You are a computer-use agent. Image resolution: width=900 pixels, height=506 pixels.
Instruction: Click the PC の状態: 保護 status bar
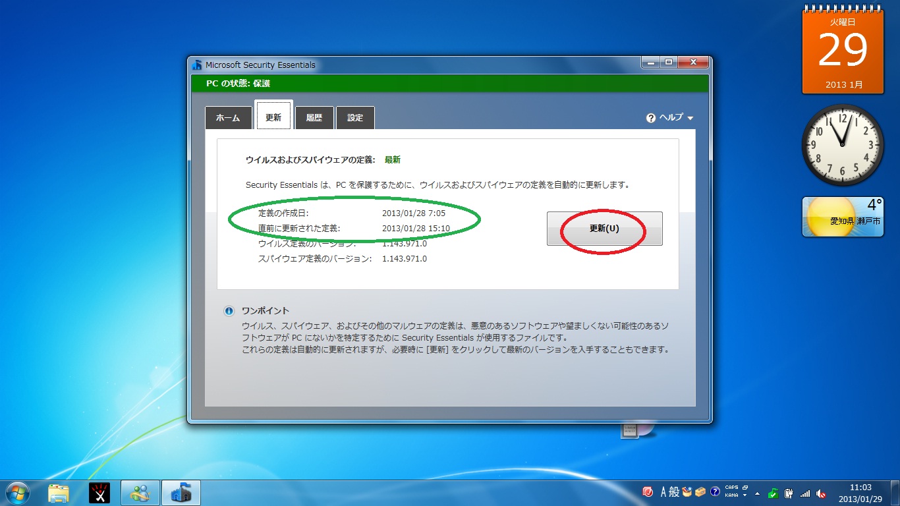tap(449, 83)
